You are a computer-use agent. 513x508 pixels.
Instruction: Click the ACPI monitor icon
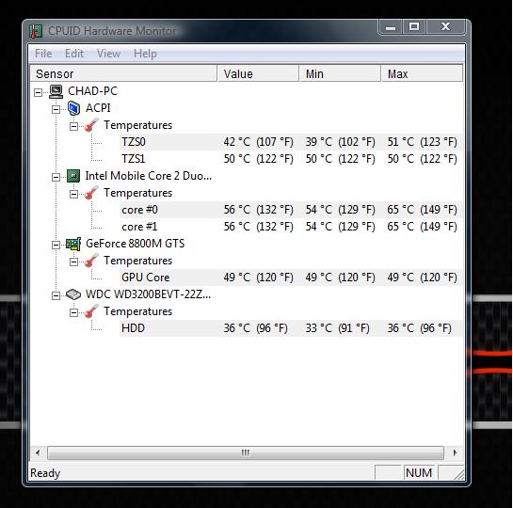[x=74, y=108]
